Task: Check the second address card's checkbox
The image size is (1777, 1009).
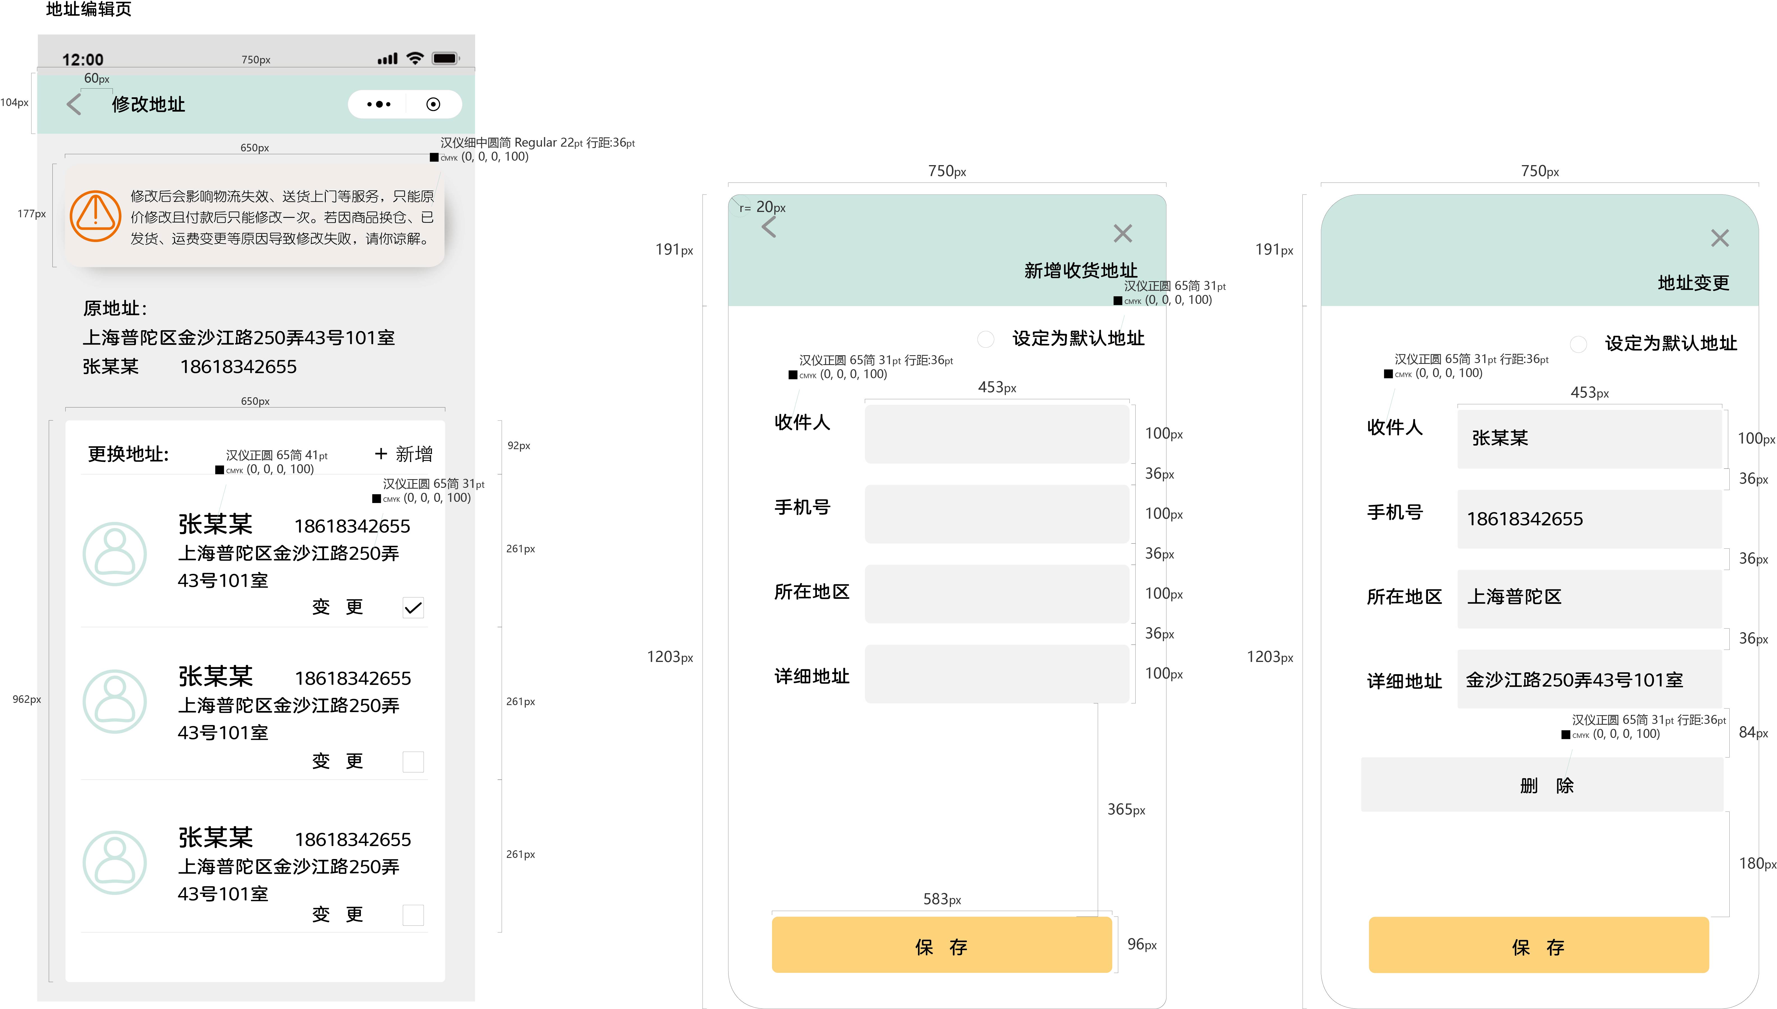Action: click(413, 762)
